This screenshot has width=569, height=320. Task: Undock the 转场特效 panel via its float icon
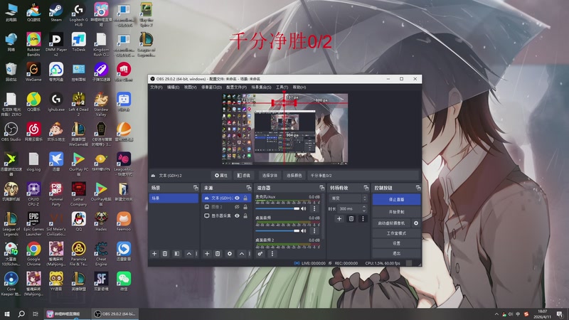click(366, 188)
